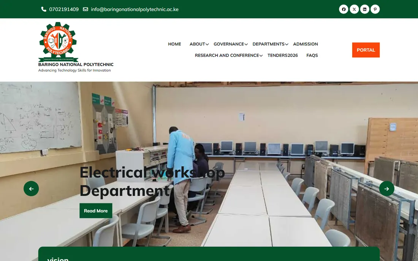Click the Read More button
418x261 pixels.
coord(96,211)
